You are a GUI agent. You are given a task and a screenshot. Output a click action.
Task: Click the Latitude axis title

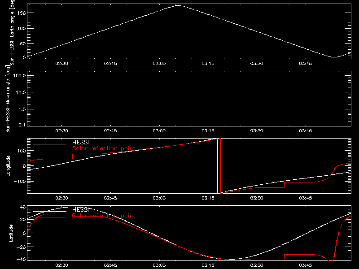[11, 233]
